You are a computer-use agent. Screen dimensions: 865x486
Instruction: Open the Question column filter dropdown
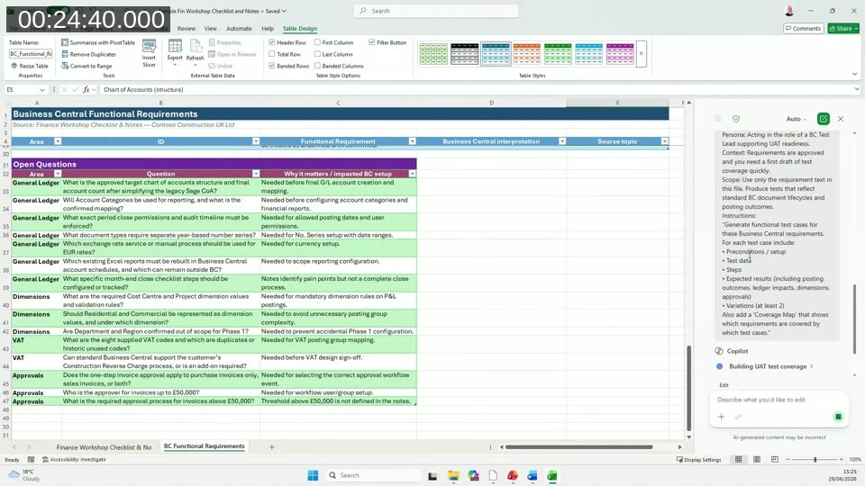255,174
